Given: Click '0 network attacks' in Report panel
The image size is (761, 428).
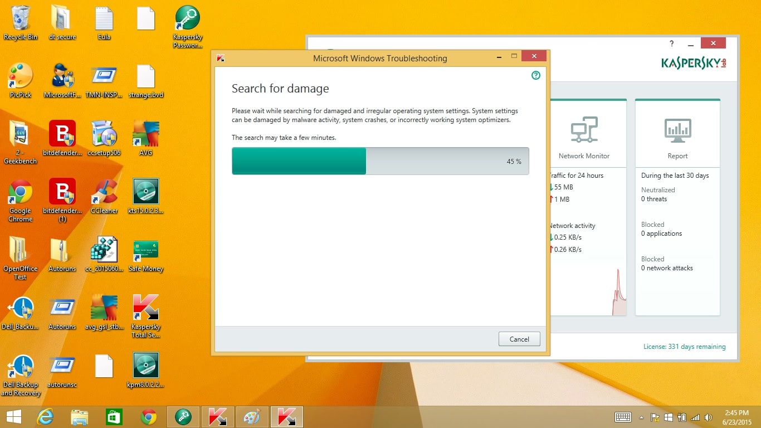Looking at the screenshot, I should (x=667, y=268).
